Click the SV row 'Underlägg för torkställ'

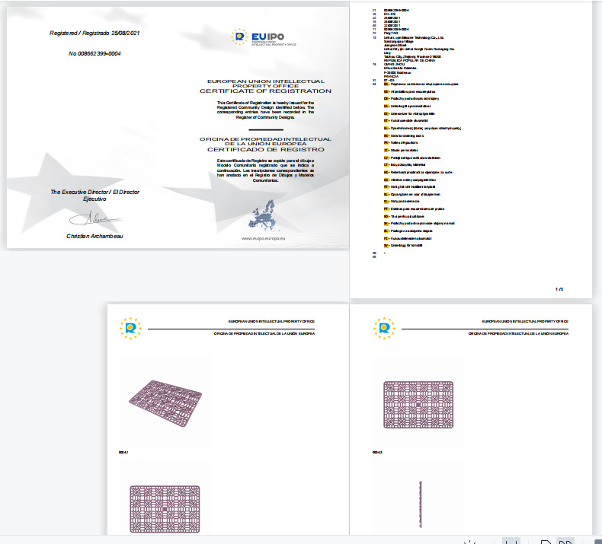coord(403,245)
